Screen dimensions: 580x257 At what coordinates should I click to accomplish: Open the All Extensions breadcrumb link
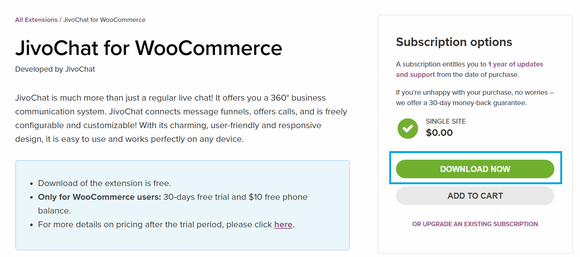point(36,20)
